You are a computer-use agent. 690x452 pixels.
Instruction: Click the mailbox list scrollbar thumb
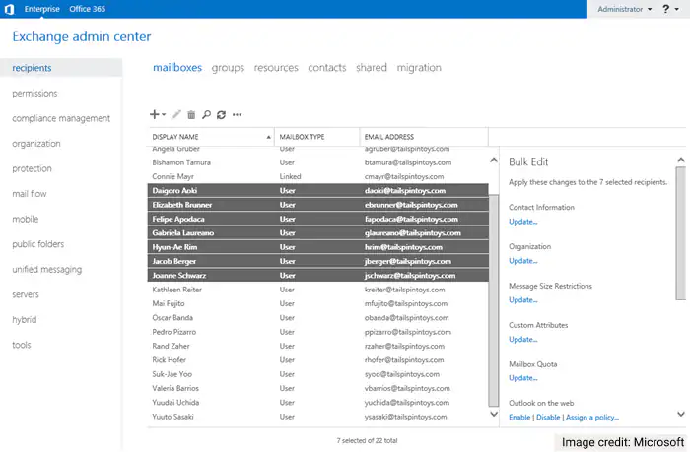[494, 300]
